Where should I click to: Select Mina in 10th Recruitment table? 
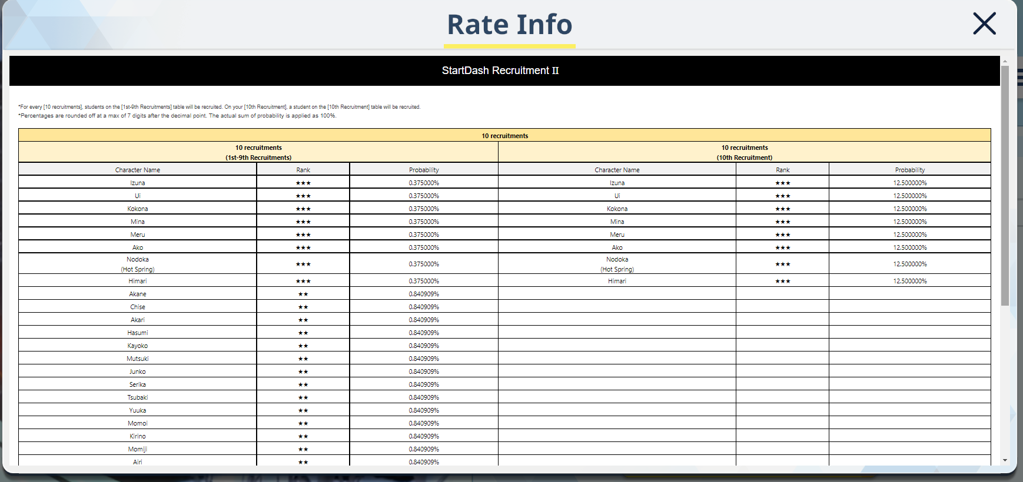click(617, 222)
